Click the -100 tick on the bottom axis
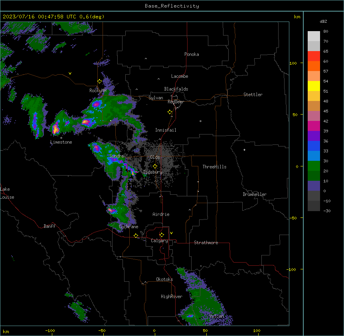344x336 pixels. point(50,330)
